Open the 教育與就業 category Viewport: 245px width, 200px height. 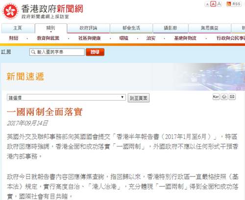(48, 38)
